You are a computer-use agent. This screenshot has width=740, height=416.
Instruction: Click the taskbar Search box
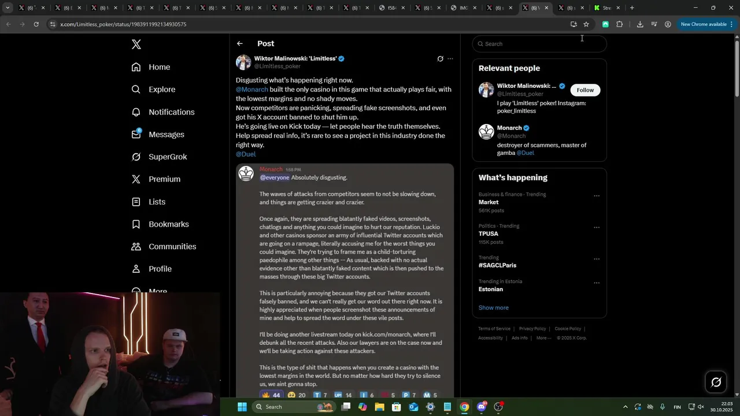[295, 407]
